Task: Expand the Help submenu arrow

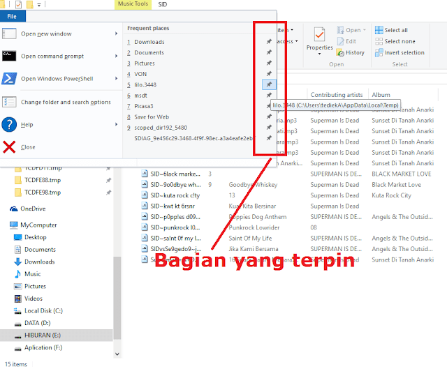Action: [x=116, y=124]
